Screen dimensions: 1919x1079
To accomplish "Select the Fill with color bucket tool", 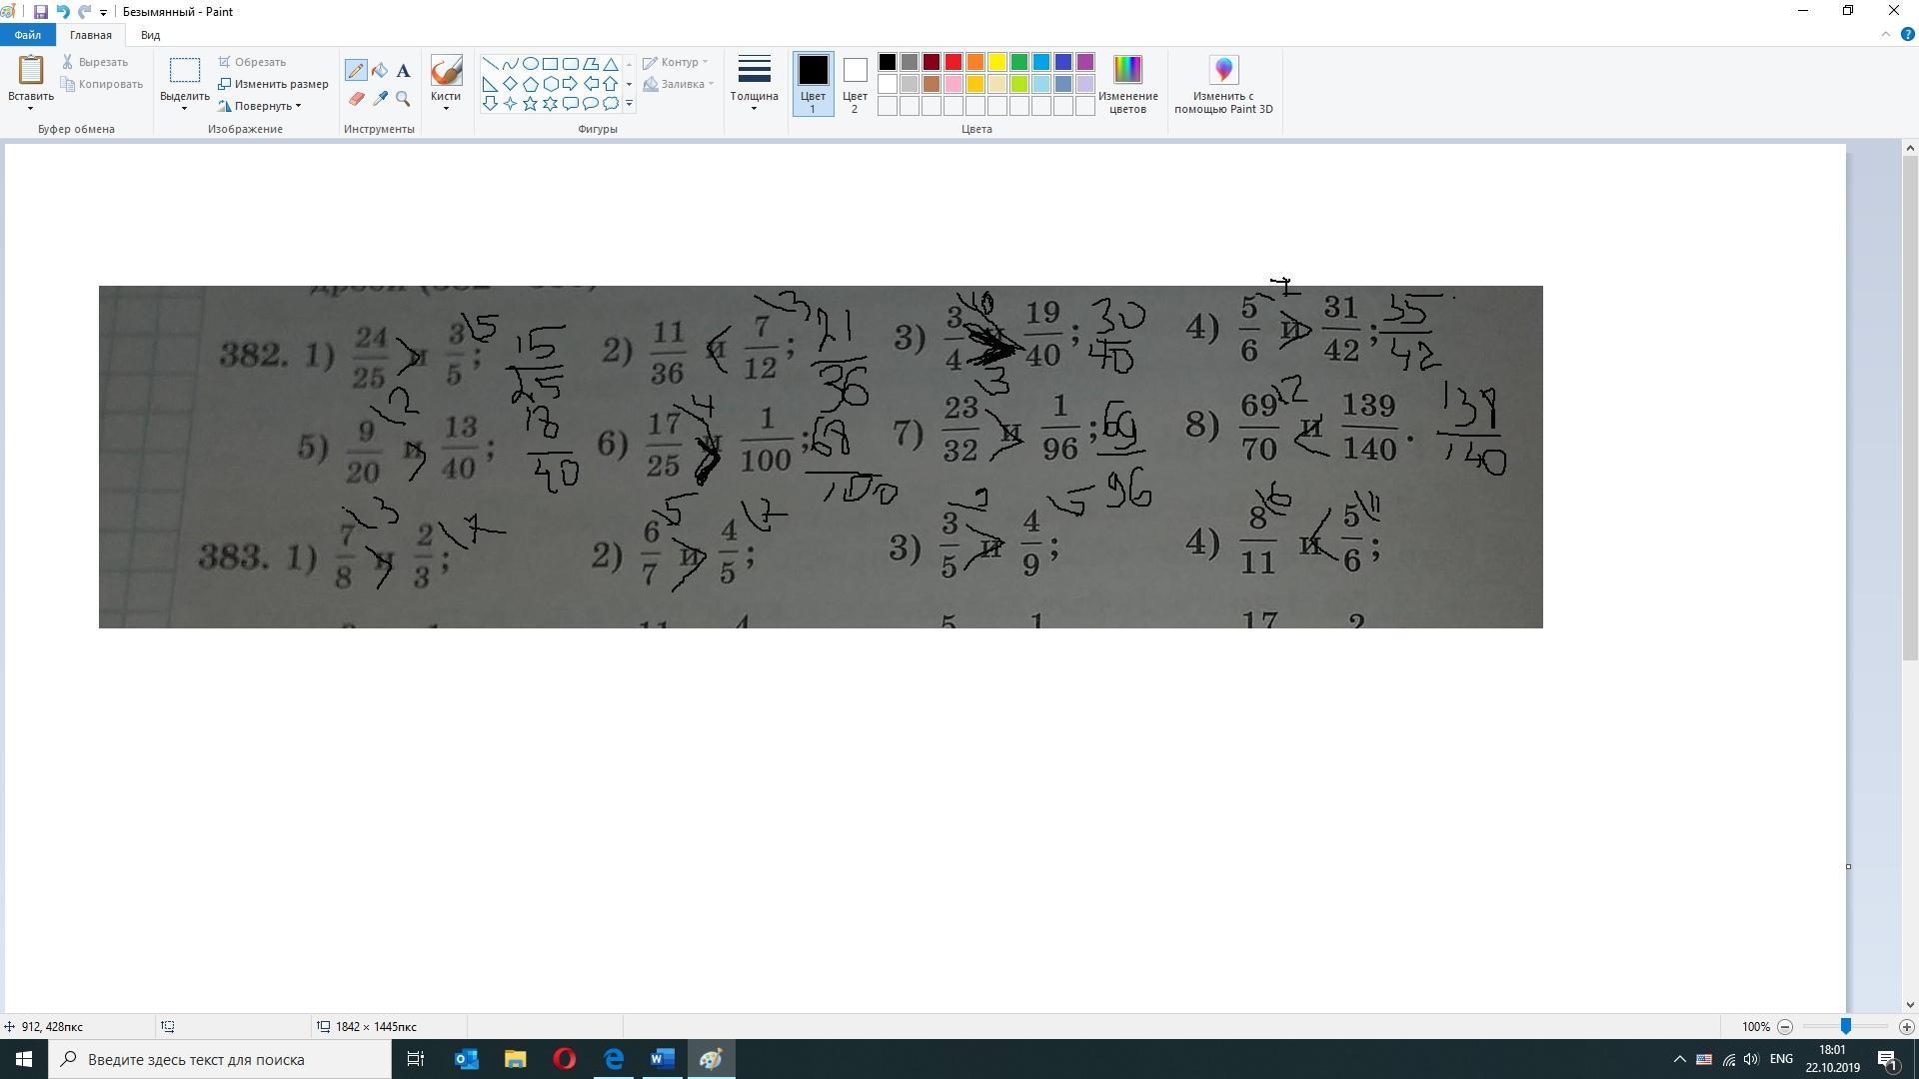I will [380, 71].
